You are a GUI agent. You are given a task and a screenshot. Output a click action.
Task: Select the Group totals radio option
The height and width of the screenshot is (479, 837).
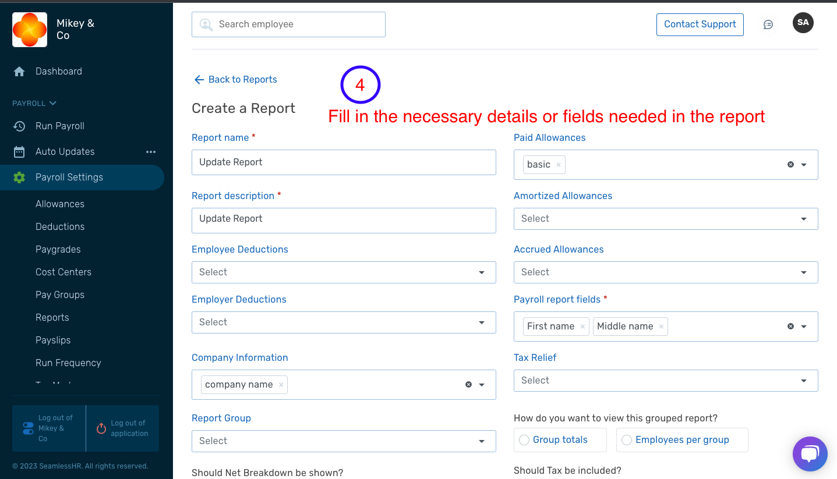(x=524, y=440)
